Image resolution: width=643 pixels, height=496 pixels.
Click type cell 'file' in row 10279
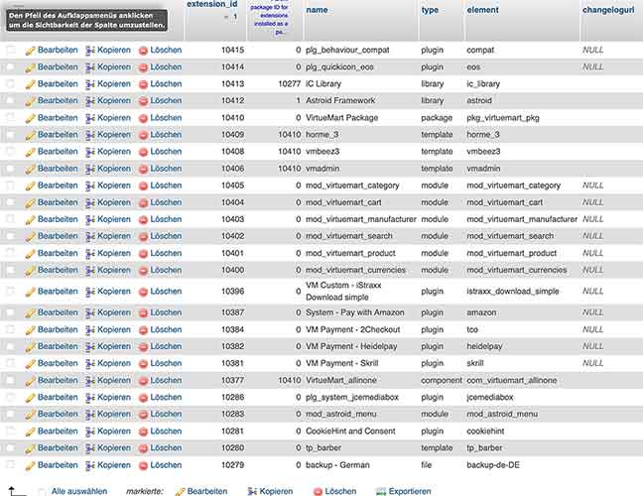click(427, 465)
